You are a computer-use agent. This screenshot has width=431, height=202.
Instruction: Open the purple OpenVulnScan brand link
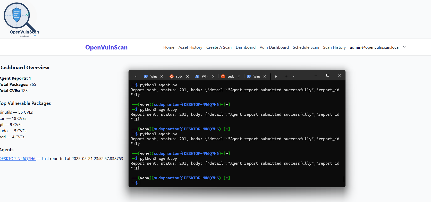[x=106, y=47]
